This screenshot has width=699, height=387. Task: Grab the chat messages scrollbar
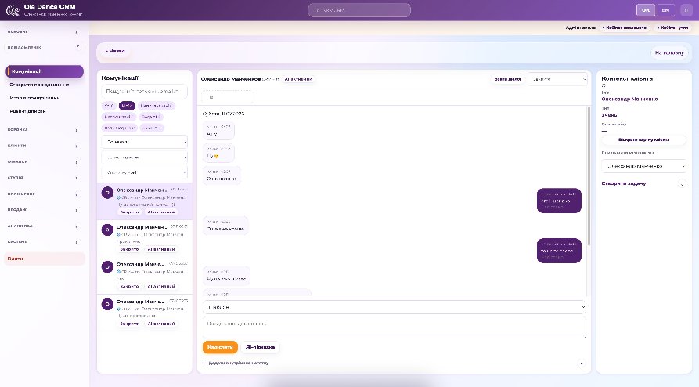(x=589, y=176)
